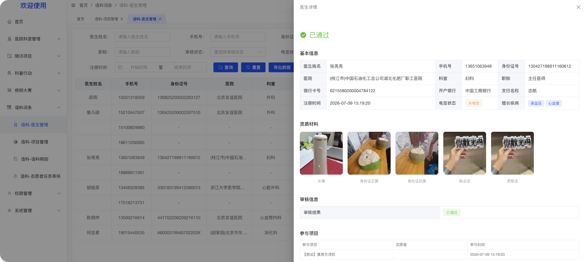Close the 医生详情 drawer with X icon
Viewport: 585px width, 262px height.
[x=578, y=7]
